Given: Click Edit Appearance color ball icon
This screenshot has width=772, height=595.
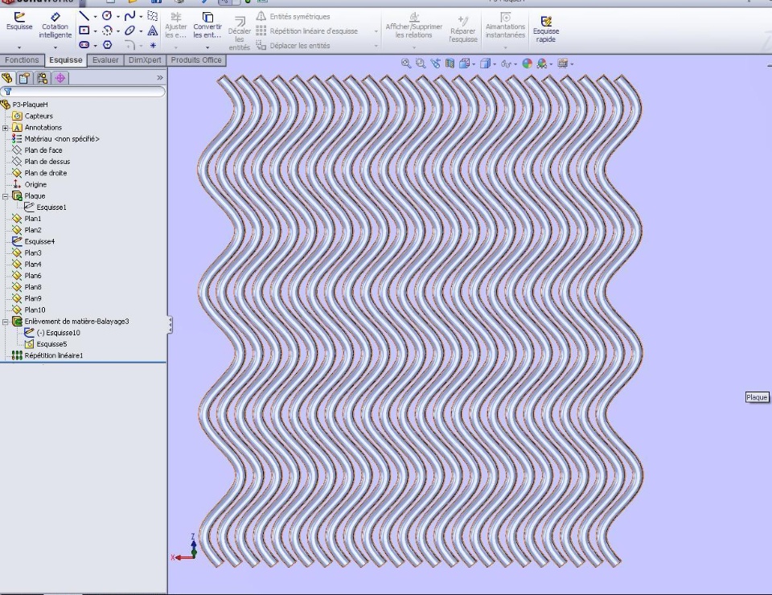Looking at the screenshot, I should click(x=527, y=64).
